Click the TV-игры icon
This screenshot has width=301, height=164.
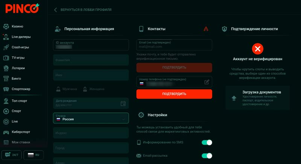6,58
